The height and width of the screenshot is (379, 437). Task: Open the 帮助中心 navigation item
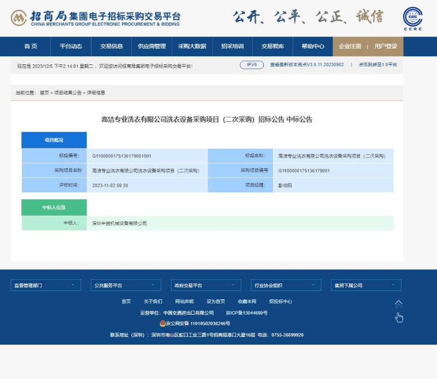point(313,46)
